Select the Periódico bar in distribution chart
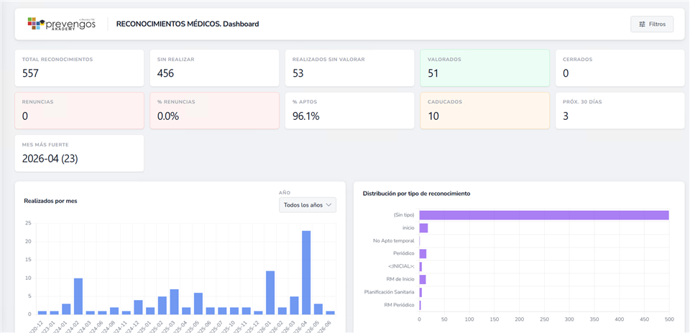Viewport: 690px width, 333px height. point(423,253)
